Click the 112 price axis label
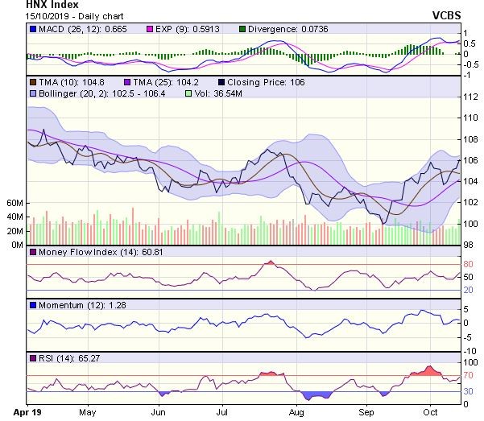 click(x=469, y=97)
